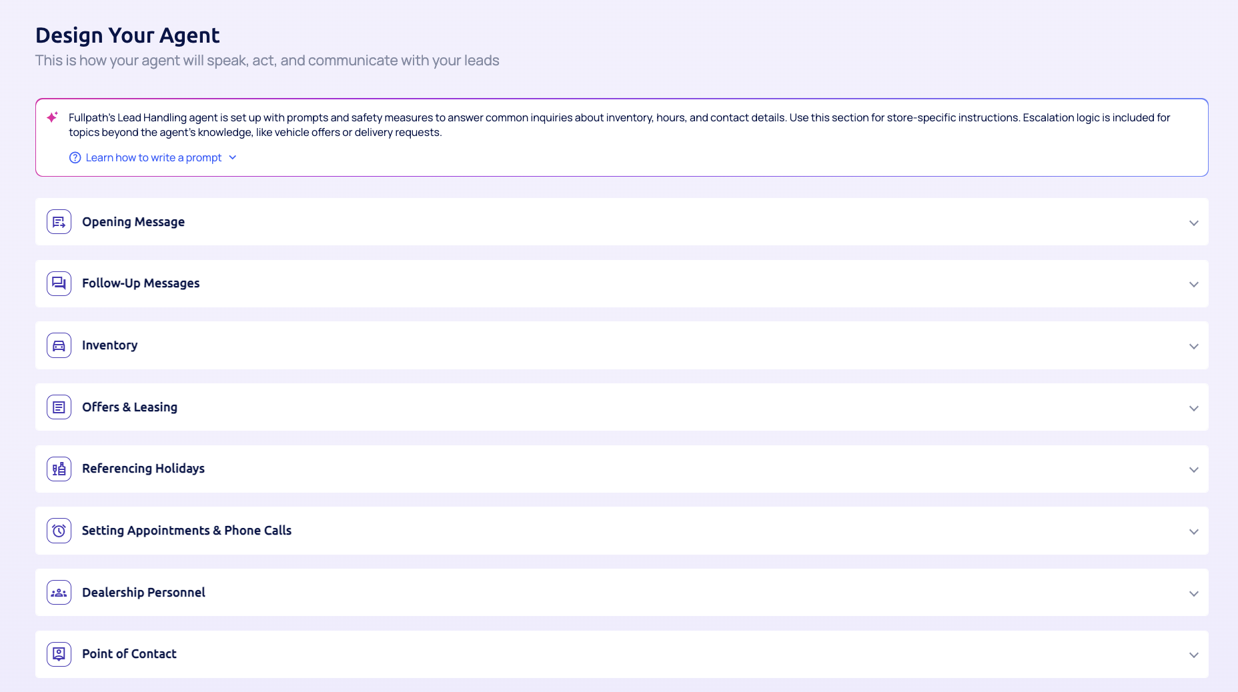This screenshot has width=1238, height=692.
Task: Click the Referencing Holidays icon
Action: pos(59,469)
